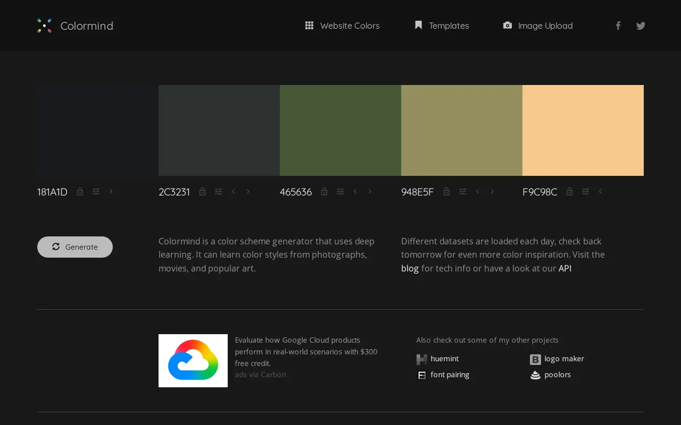
Task: Lock the 948E5F color
Action: coord(446,192)
